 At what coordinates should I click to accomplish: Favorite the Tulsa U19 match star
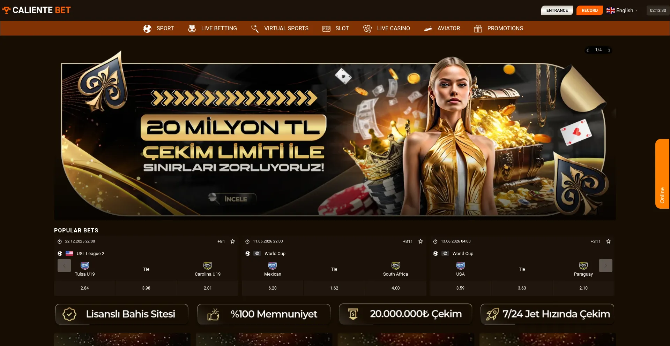[x=233, y=241]
